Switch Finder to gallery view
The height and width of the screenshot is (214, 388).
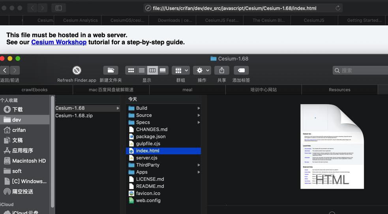(163, 70)
